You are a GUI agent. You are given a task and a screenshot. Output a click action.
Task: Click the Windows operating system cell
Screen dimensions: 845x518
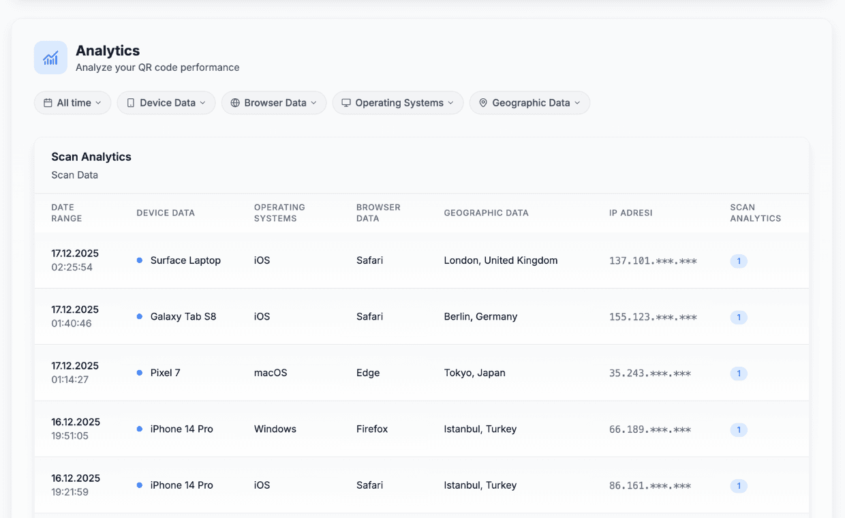coord(275,429)
